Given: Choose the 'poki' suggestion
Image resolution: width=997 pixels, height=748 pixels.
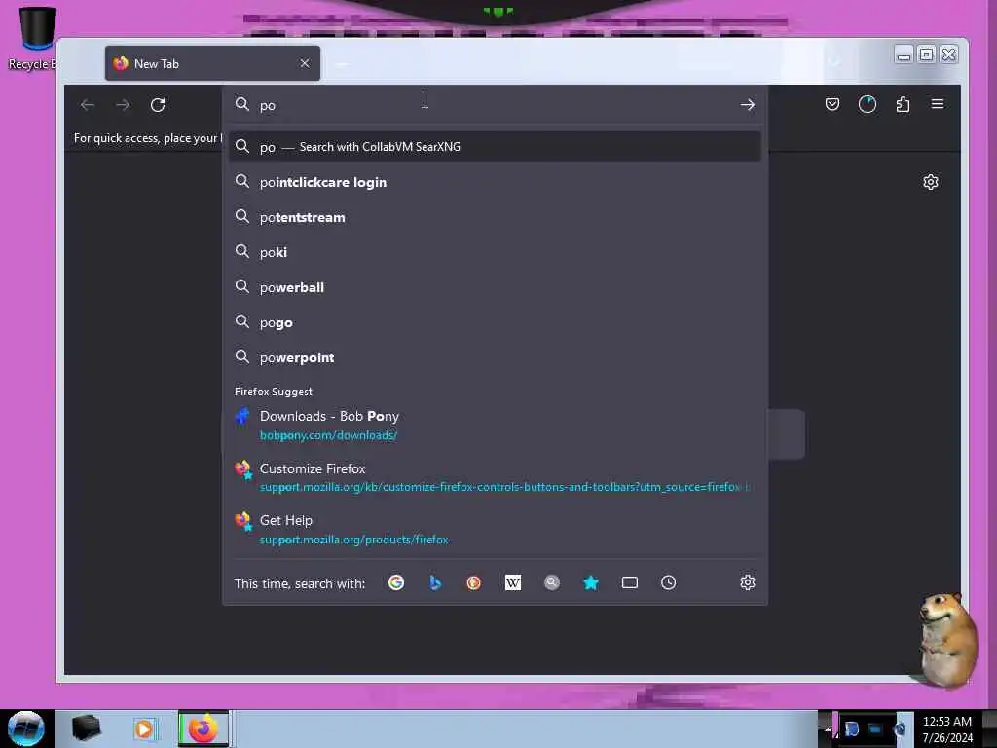Looking at the screenshot, I should [495, 252].
